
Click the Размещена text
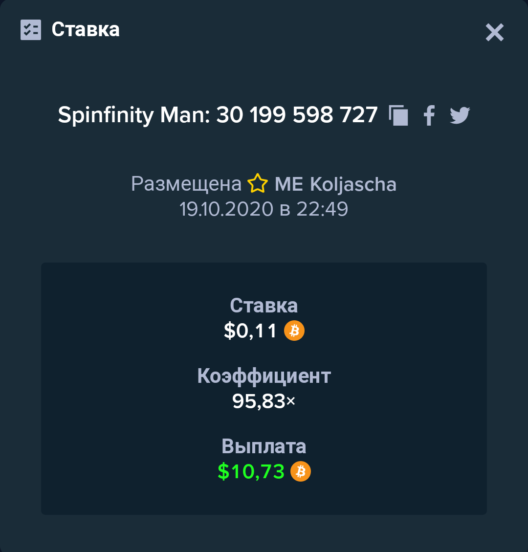[x=186, y=184]
